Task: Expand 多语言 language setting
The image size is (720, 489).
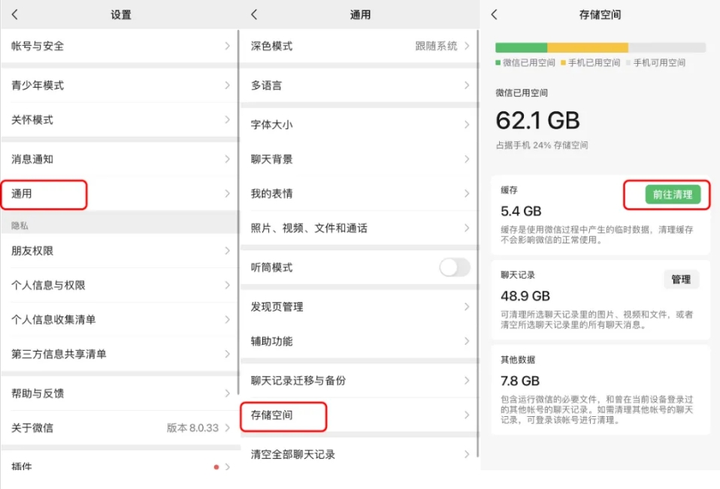Action: (359, 86)
